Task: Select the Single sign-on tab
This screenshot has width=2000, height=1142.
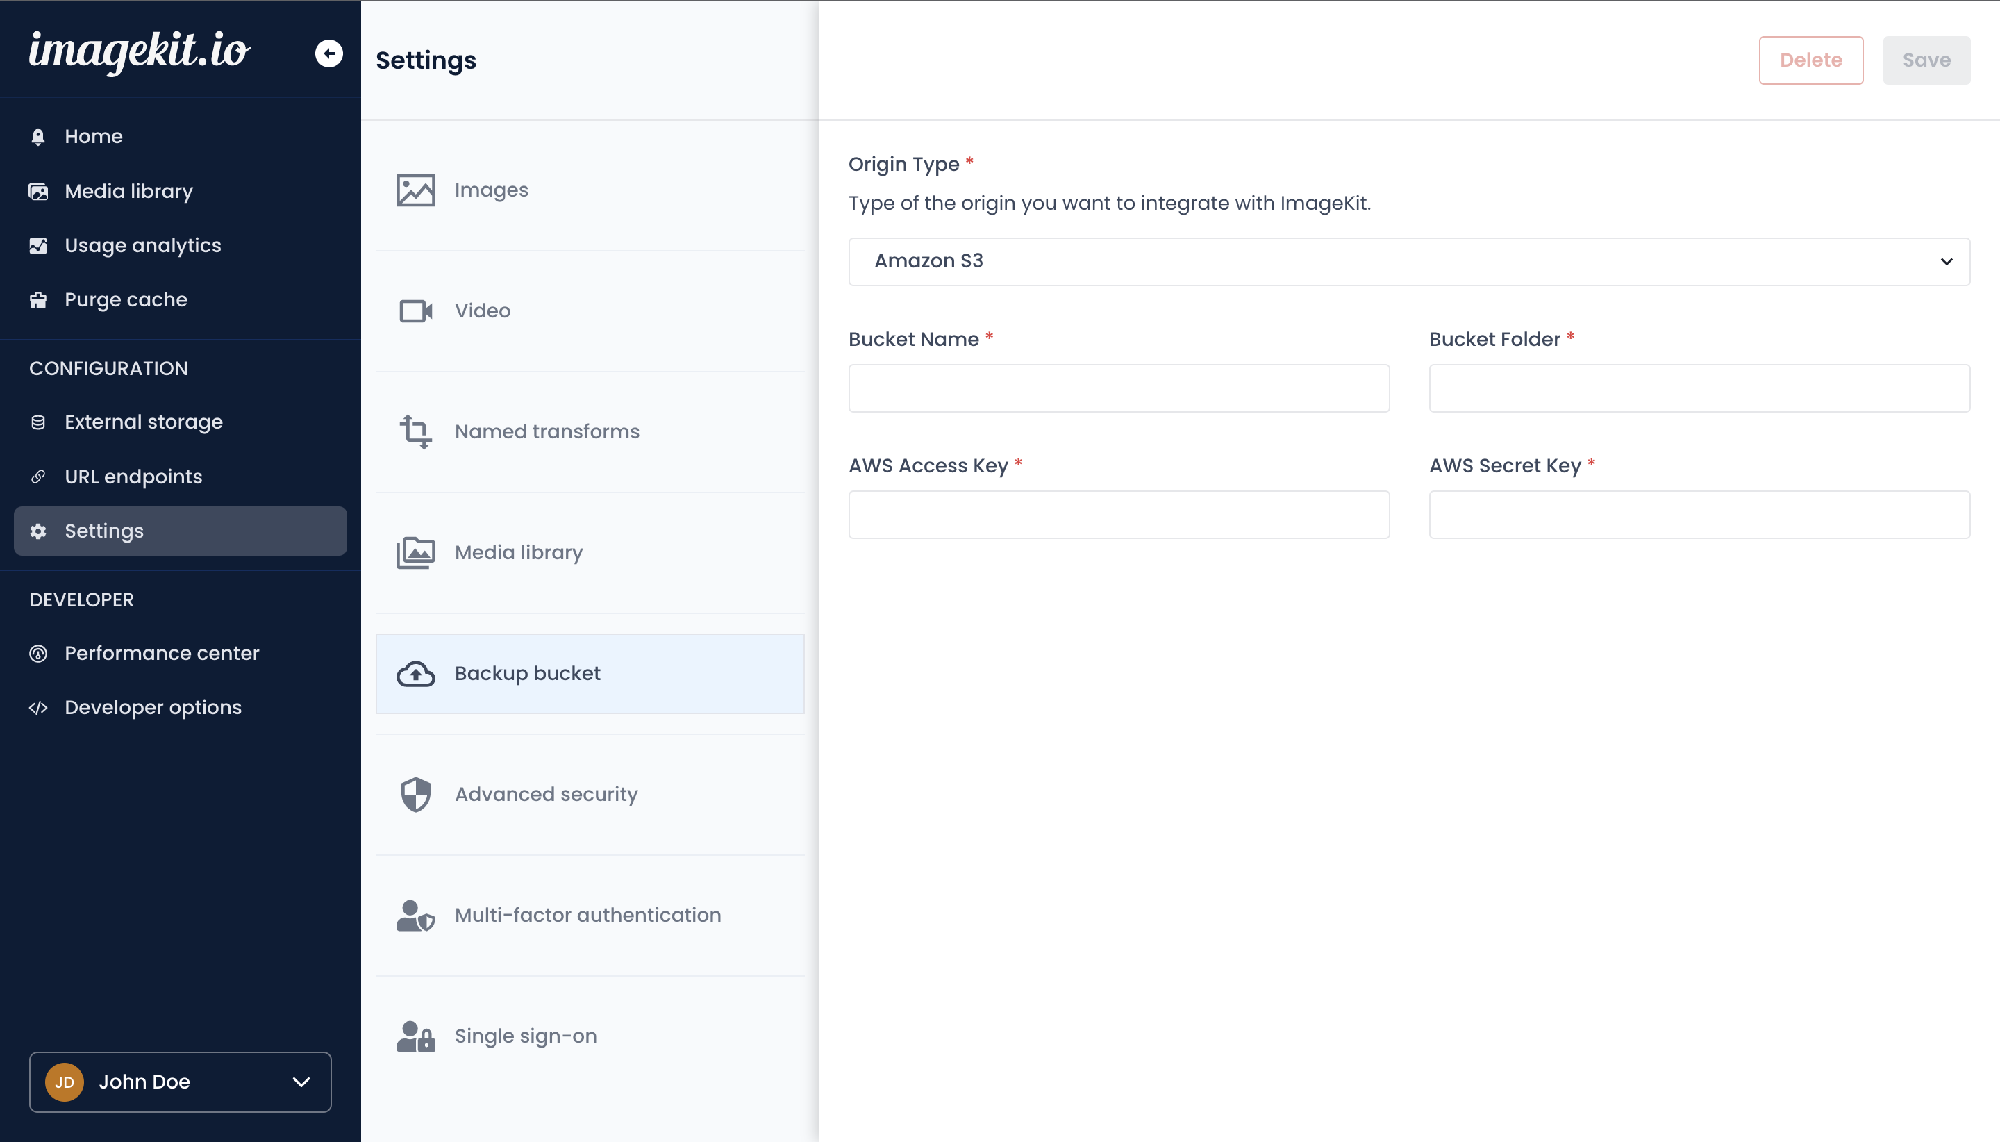Action: pyautogui.click(x=590, y=1036)
